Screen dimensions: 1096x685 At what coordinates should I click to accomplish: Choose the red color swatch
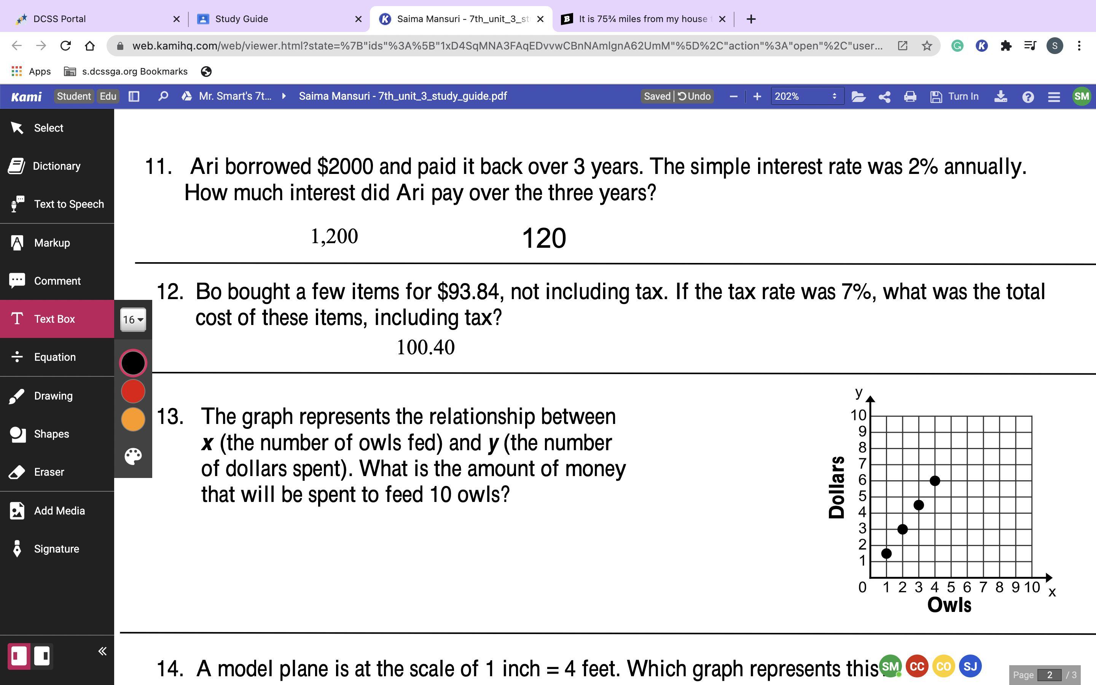(133, 392)
